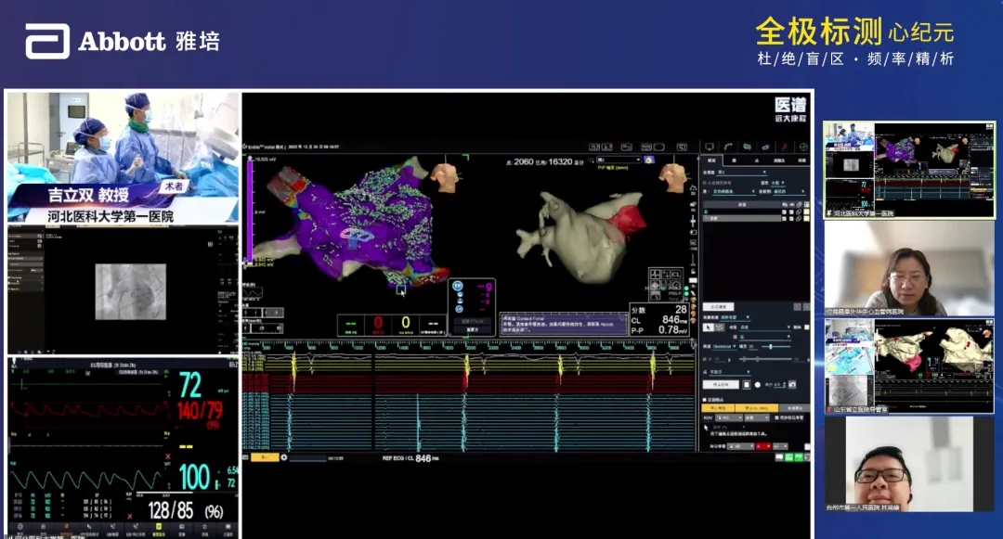Click the monitor display icon in right panel
This screenshot has height=539, width=1003.
[711, 147]
